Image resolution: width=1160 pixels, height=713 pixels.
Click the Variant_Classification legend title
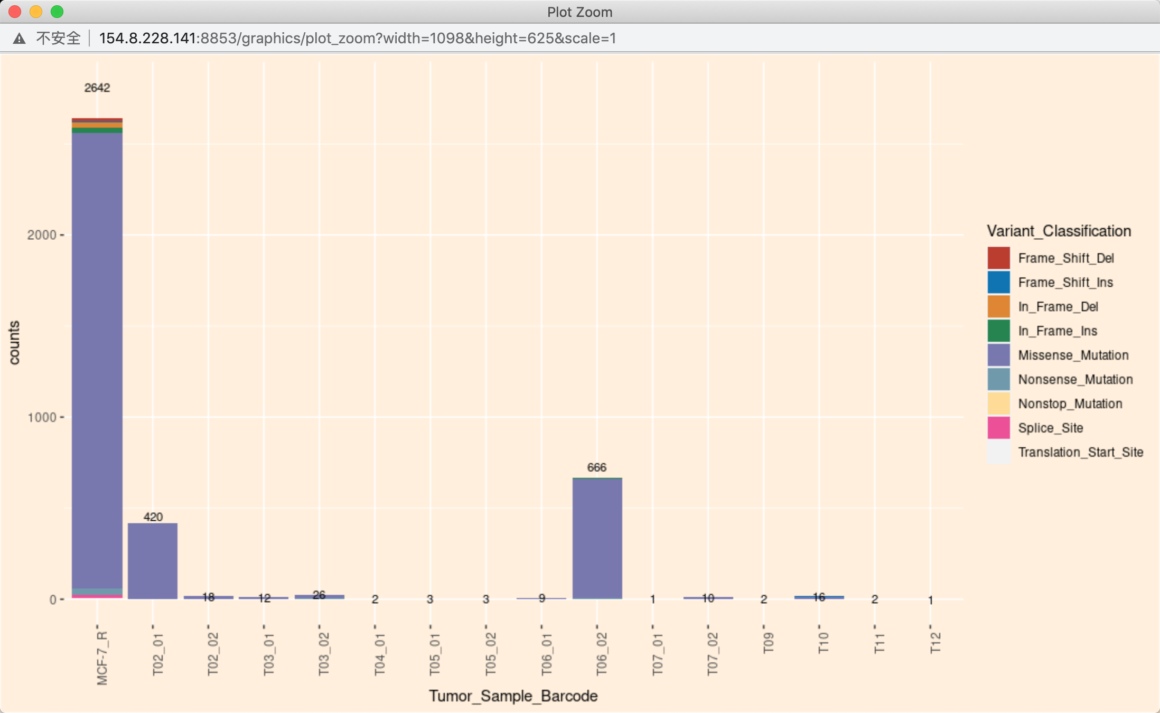(1059, 231)
